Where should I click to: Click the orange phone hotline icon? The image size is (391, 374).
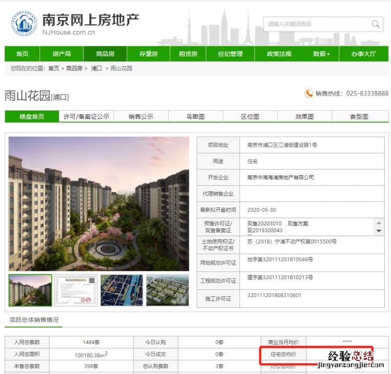(309, 93)
